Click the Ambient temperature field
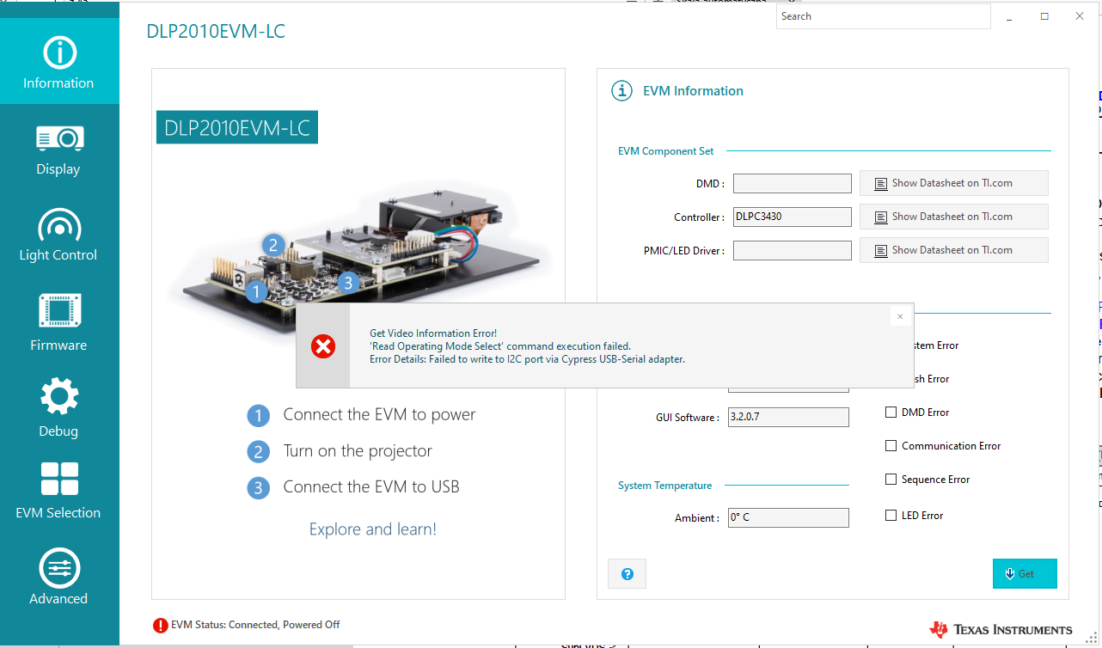This screenshot has width=1102, height=648. (788, 517)
